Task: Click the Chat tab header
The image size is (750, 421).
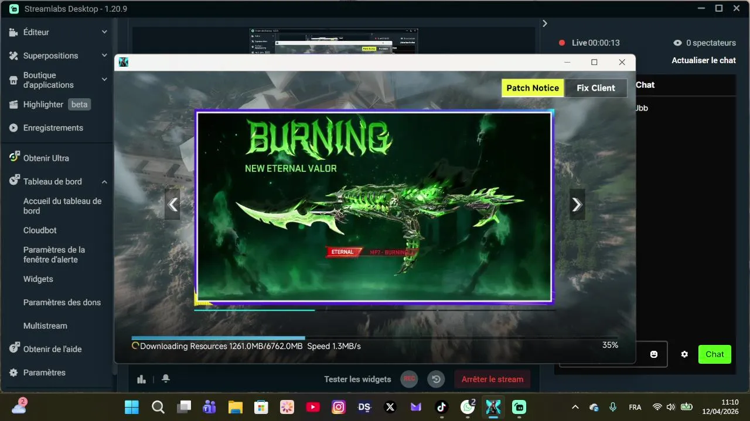Action: [645, 85]
